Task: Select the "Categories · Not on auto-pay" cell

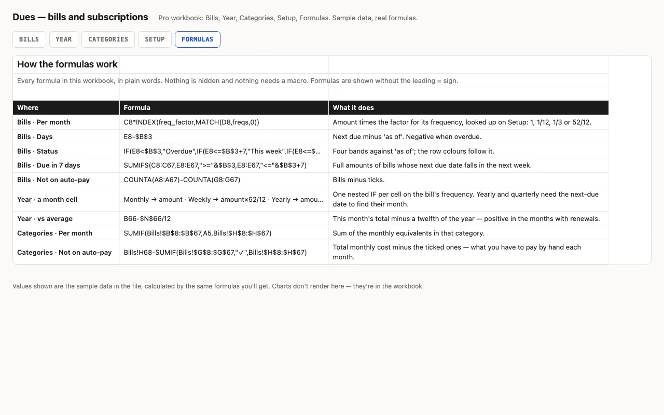Action: [x=66, y=253]
